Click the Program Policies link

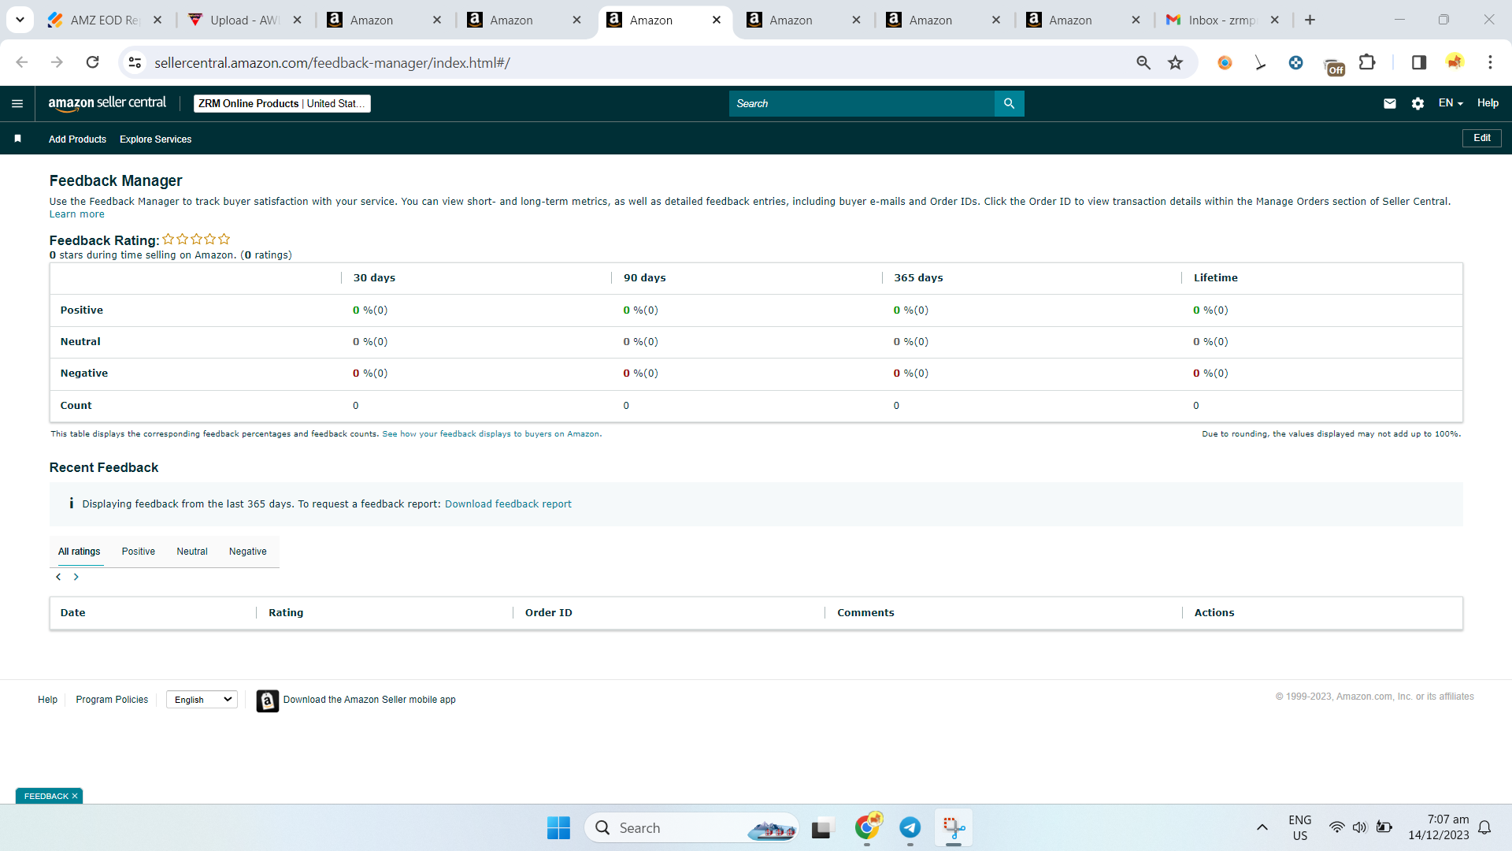click(x=112, y=700)
